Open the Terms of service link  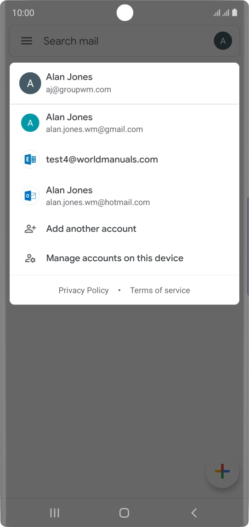click(x=160, y=290)
